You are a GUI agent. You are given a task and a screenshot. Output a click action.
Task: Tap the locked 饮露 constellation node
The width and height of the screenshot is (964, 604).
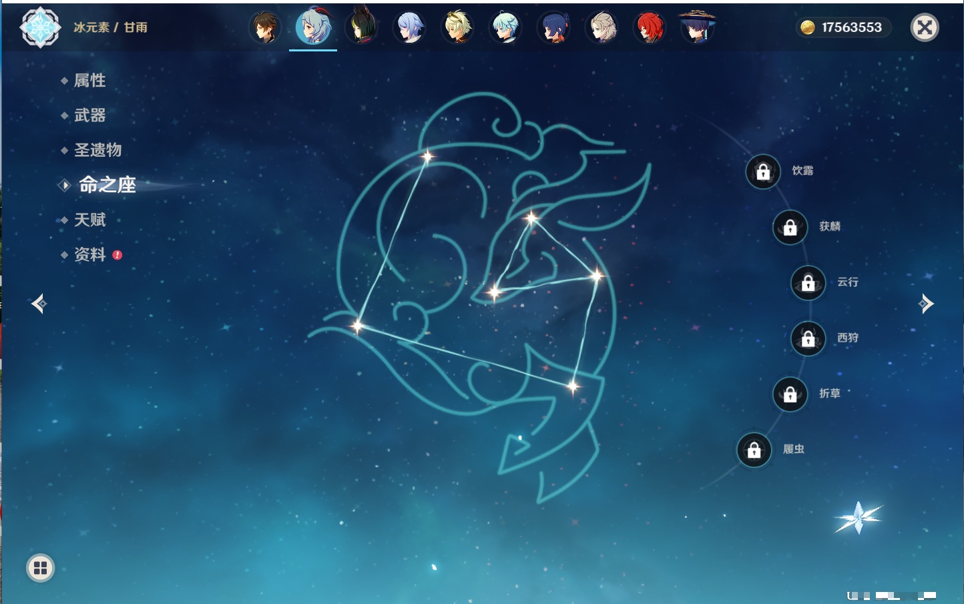point(763,172)
